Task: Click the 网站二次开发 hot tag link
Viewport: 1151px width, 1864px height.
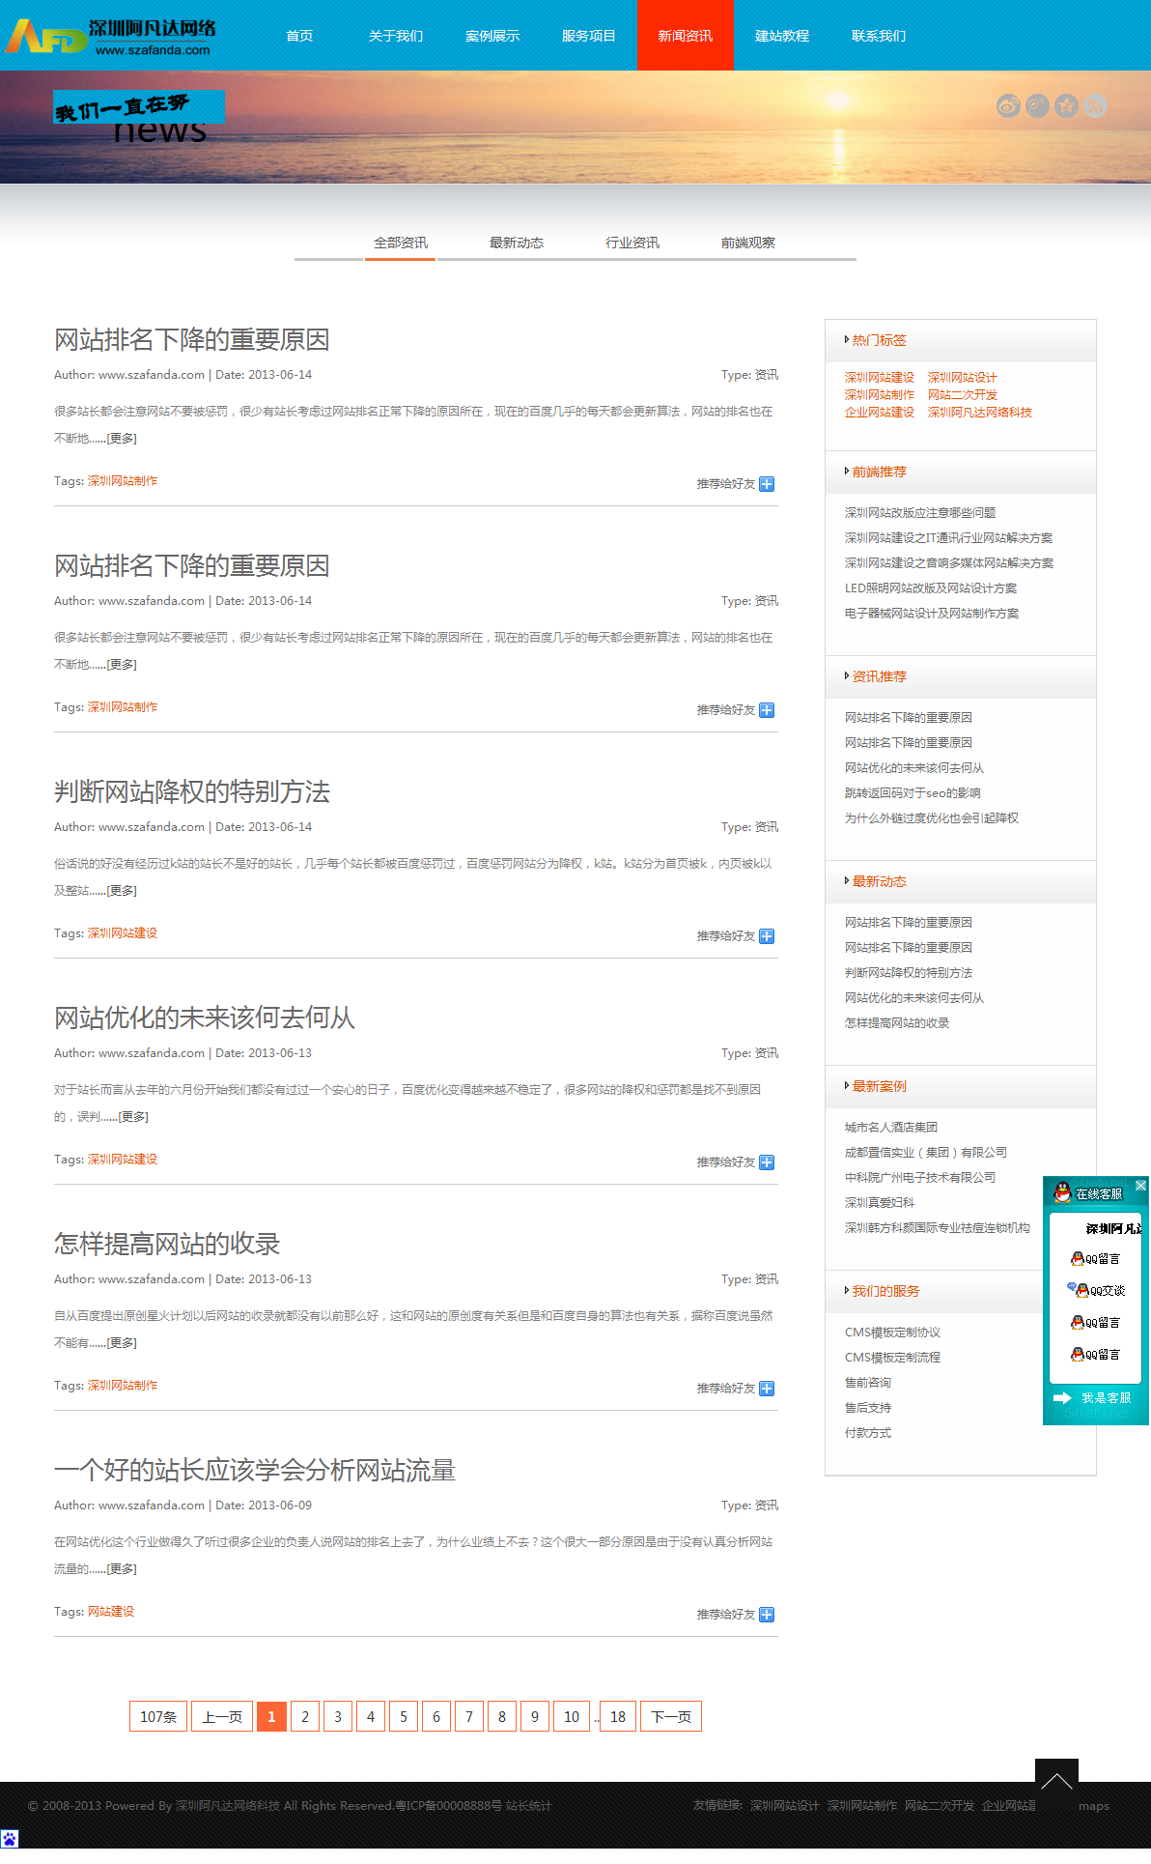Action: point(963,394)
